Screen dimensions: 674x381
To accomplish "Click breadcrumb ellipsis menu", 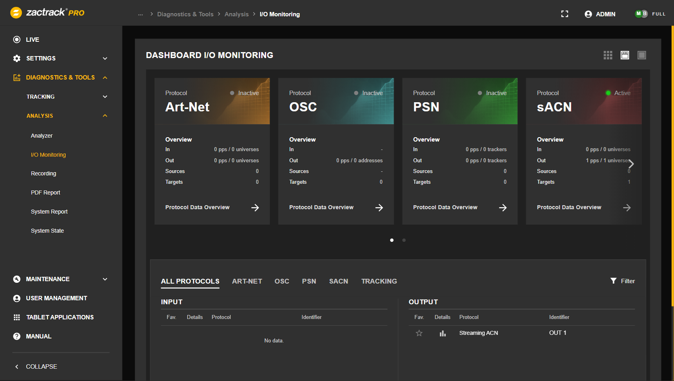I will pyautogui.click(x=140, y=14).
